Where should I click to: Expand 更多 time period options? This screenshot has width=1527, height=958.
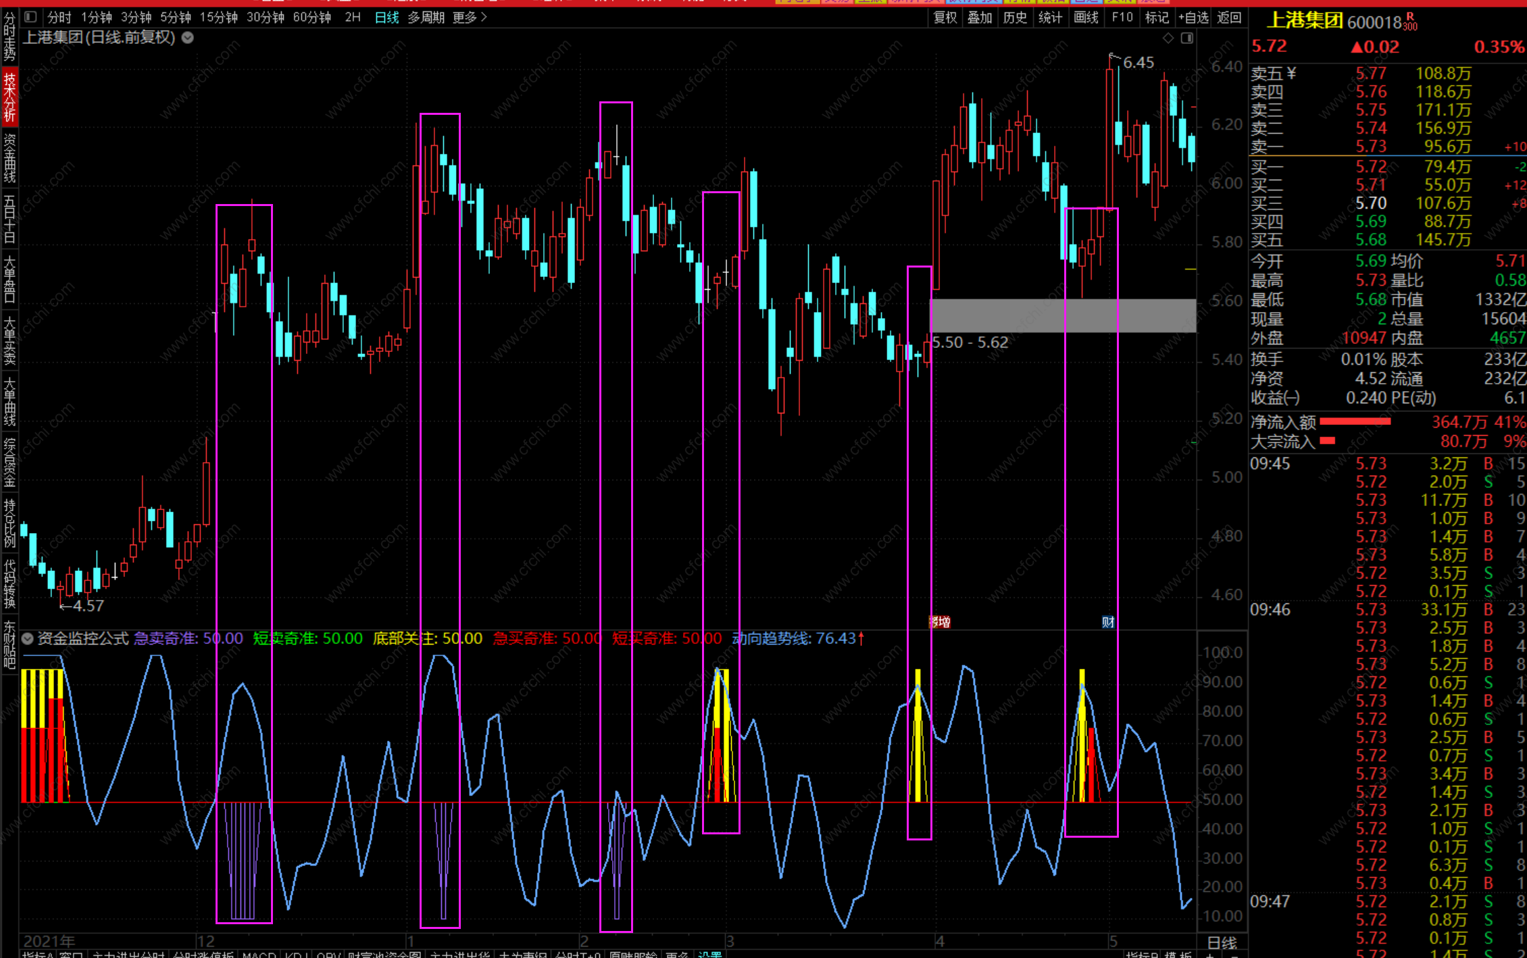pos(470,18)
